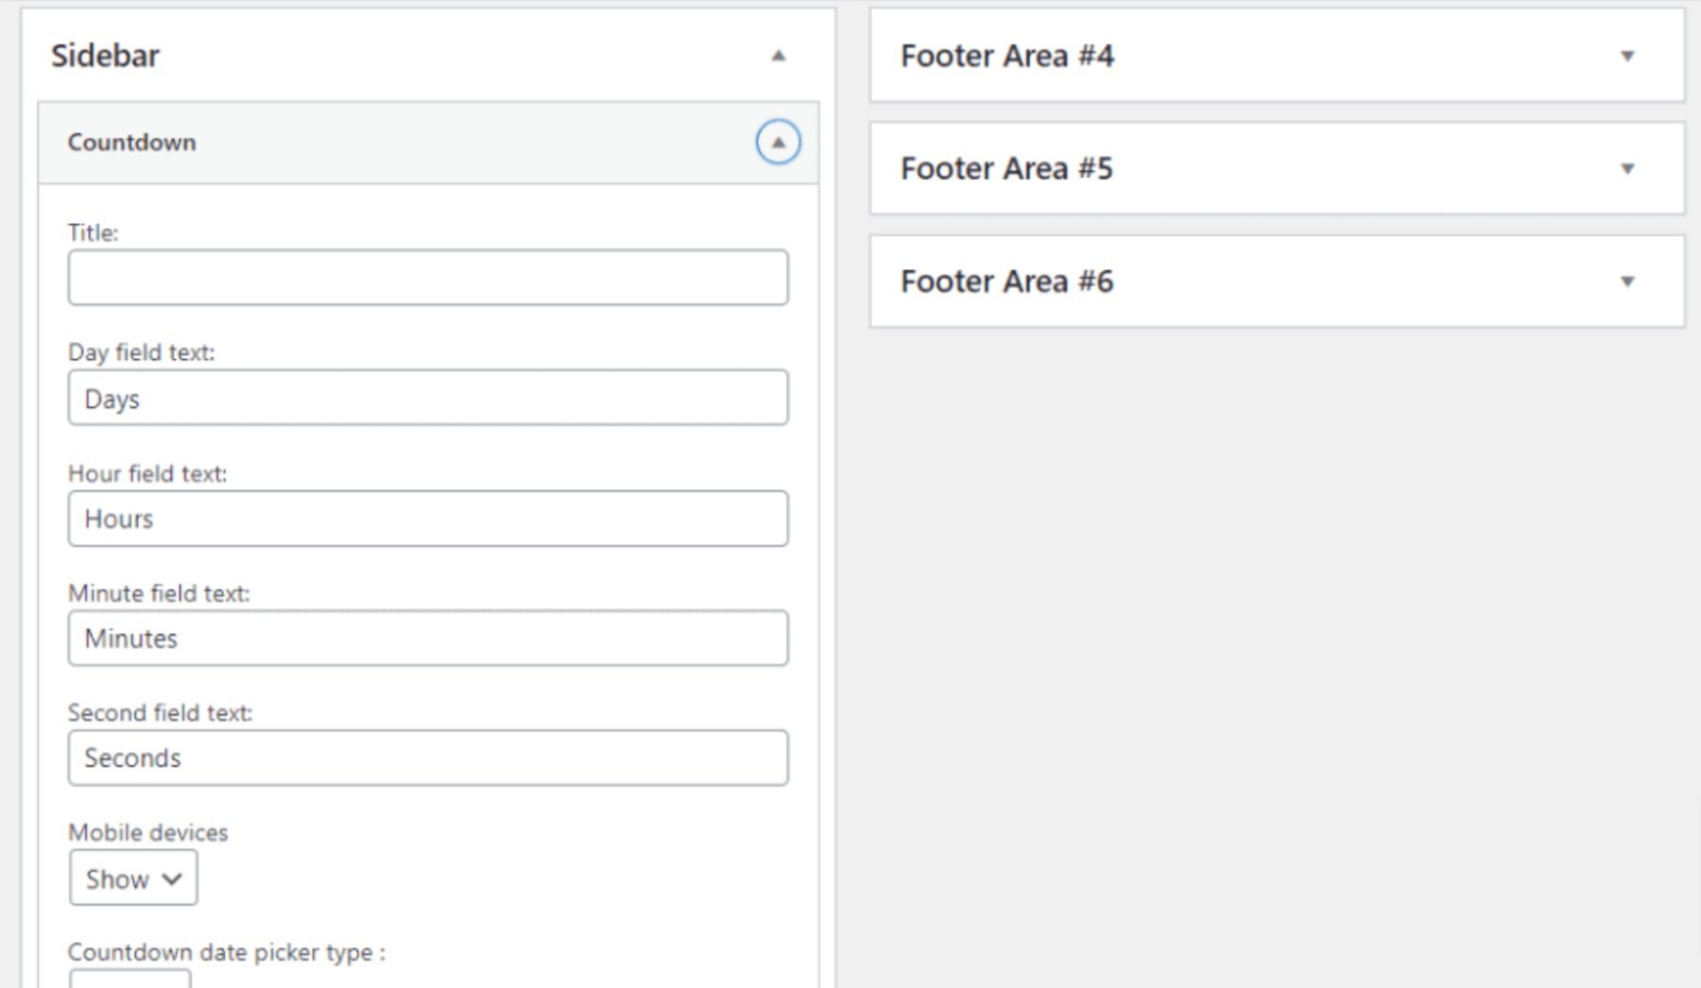Collapse the Sidebar widget area arrow
The image size is (1701, 988).
(778, 56)
